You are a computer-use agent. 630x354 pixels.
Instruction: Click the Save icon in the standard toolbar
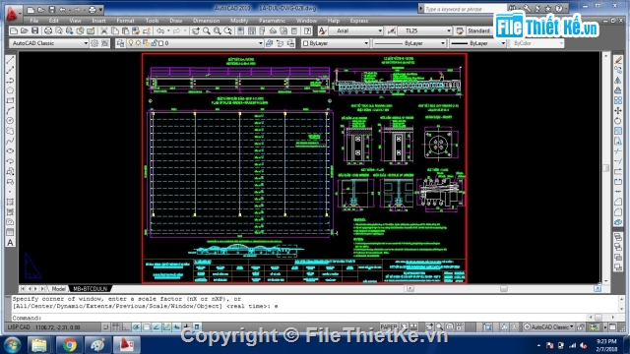pyautogui.click(x=35, y=30)
